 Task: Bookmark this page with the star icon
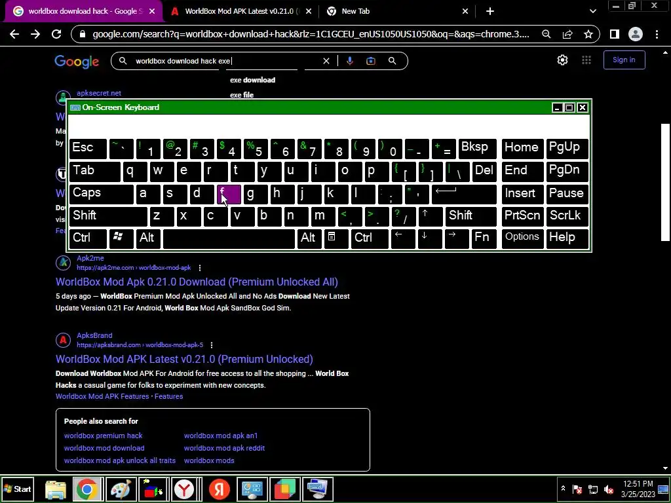pyautogui.click(x=588, y=34)
